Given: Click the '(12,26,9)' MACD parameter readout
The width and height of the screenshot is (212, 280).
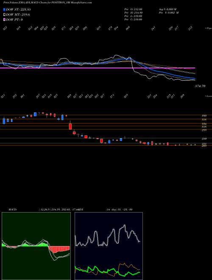Looking at the screenshot, I should (45, 210).
